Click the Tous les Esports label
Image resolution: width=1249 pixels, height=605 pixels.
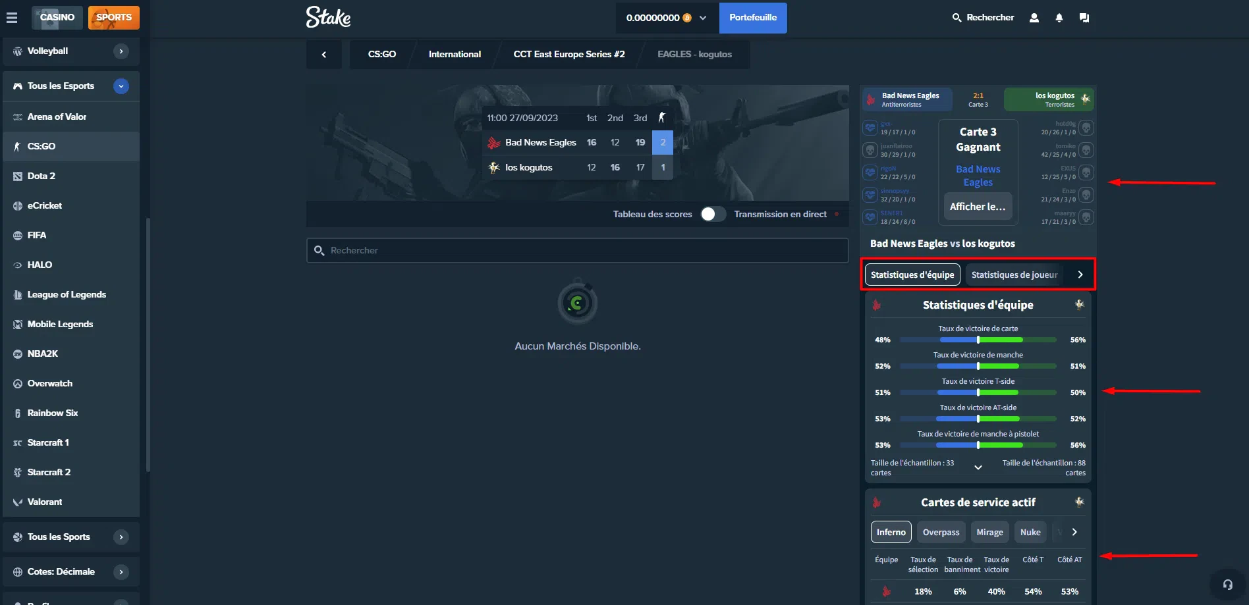tap(61, 86)
